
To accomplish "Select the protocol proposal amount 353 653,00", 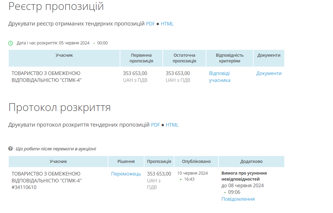I will [159, 174].
